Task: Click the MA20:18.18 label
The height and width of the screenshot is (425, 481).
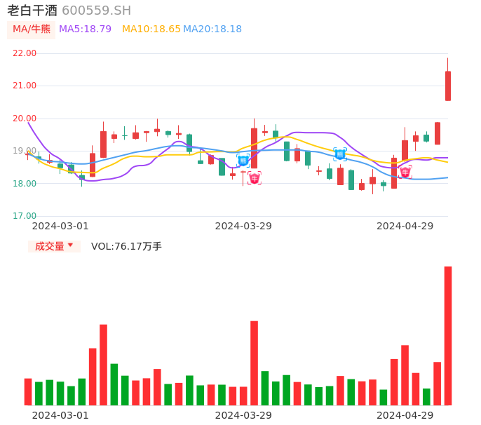Action: point(212,29)
